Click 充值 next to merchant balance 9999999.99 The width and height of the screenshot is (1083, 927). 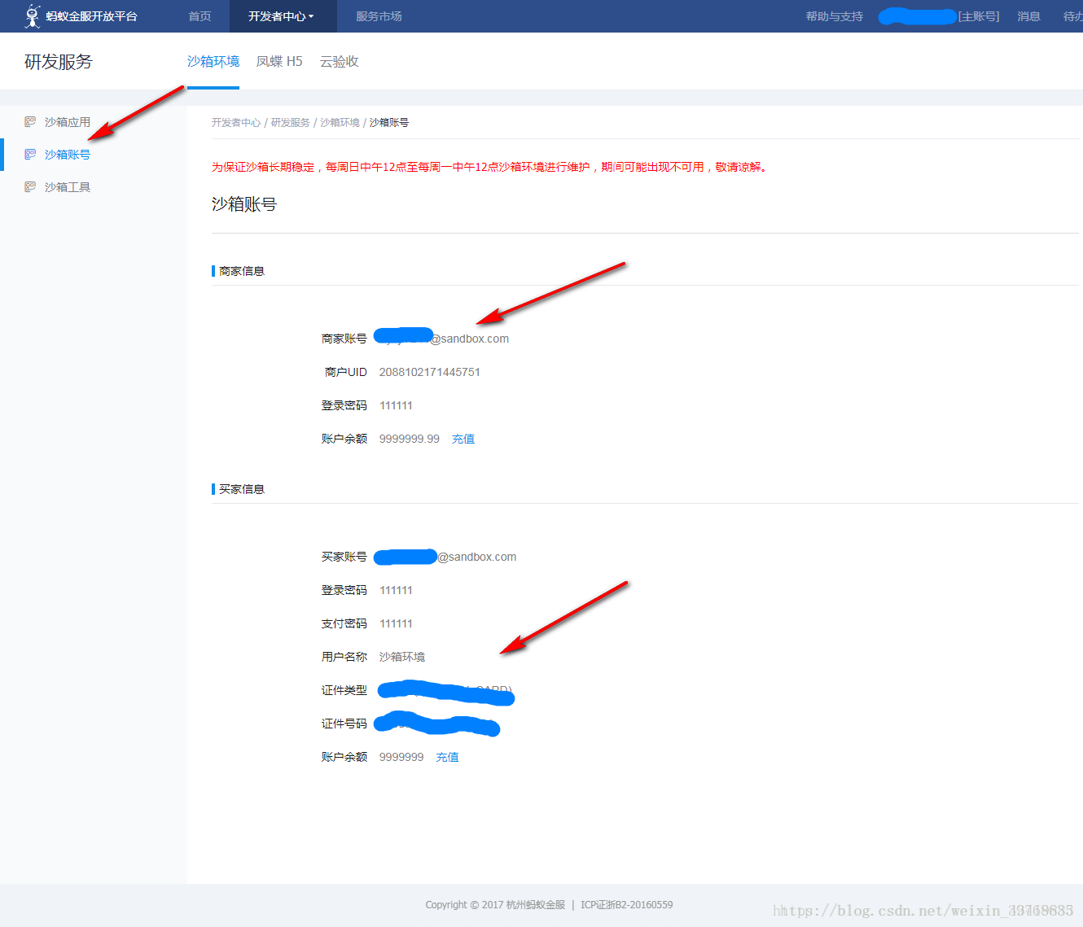(463, 439)
